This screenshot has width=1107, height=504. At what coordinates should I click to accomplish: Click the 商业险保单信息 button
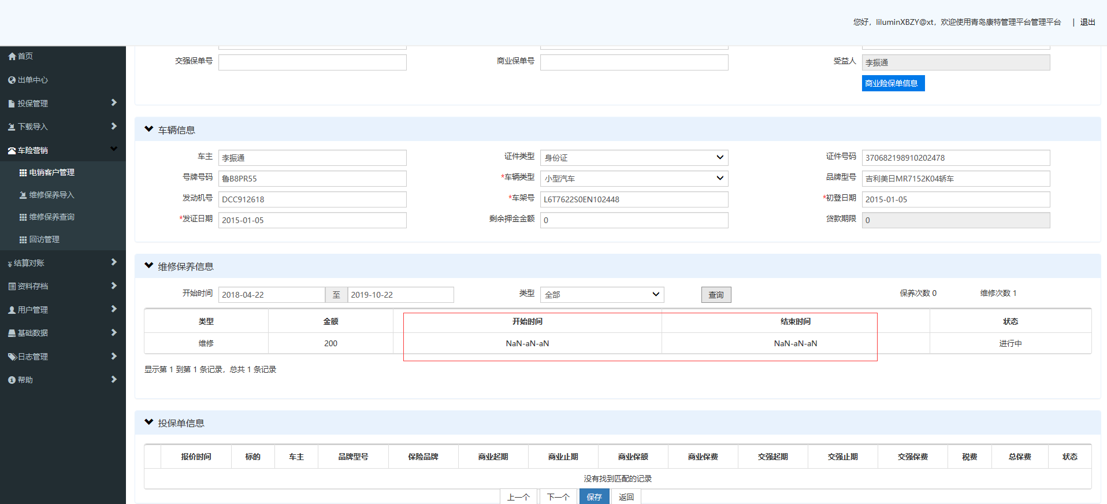pyautogui.click(x=893, y=83)
